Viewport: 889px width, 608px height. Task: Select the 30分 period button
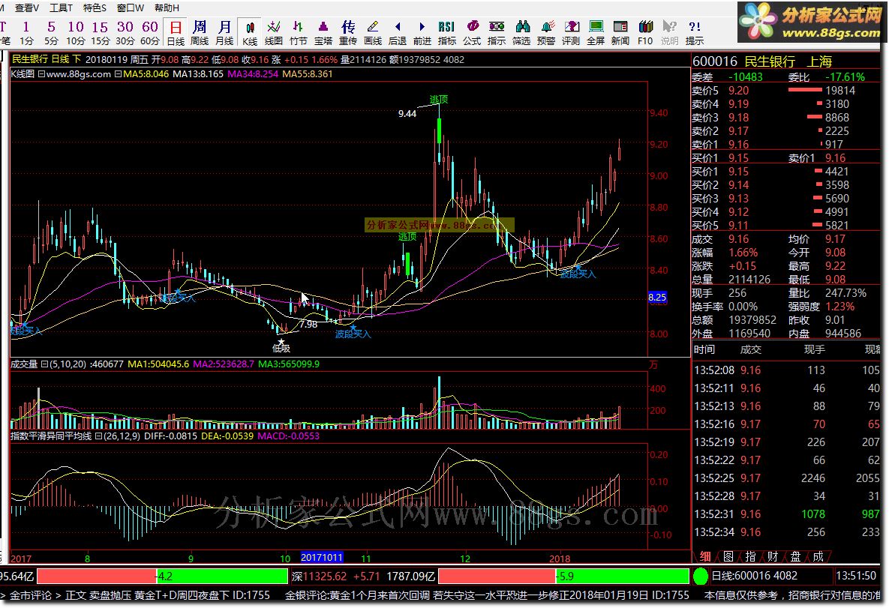pyautogui.click(x=125, y=32)
